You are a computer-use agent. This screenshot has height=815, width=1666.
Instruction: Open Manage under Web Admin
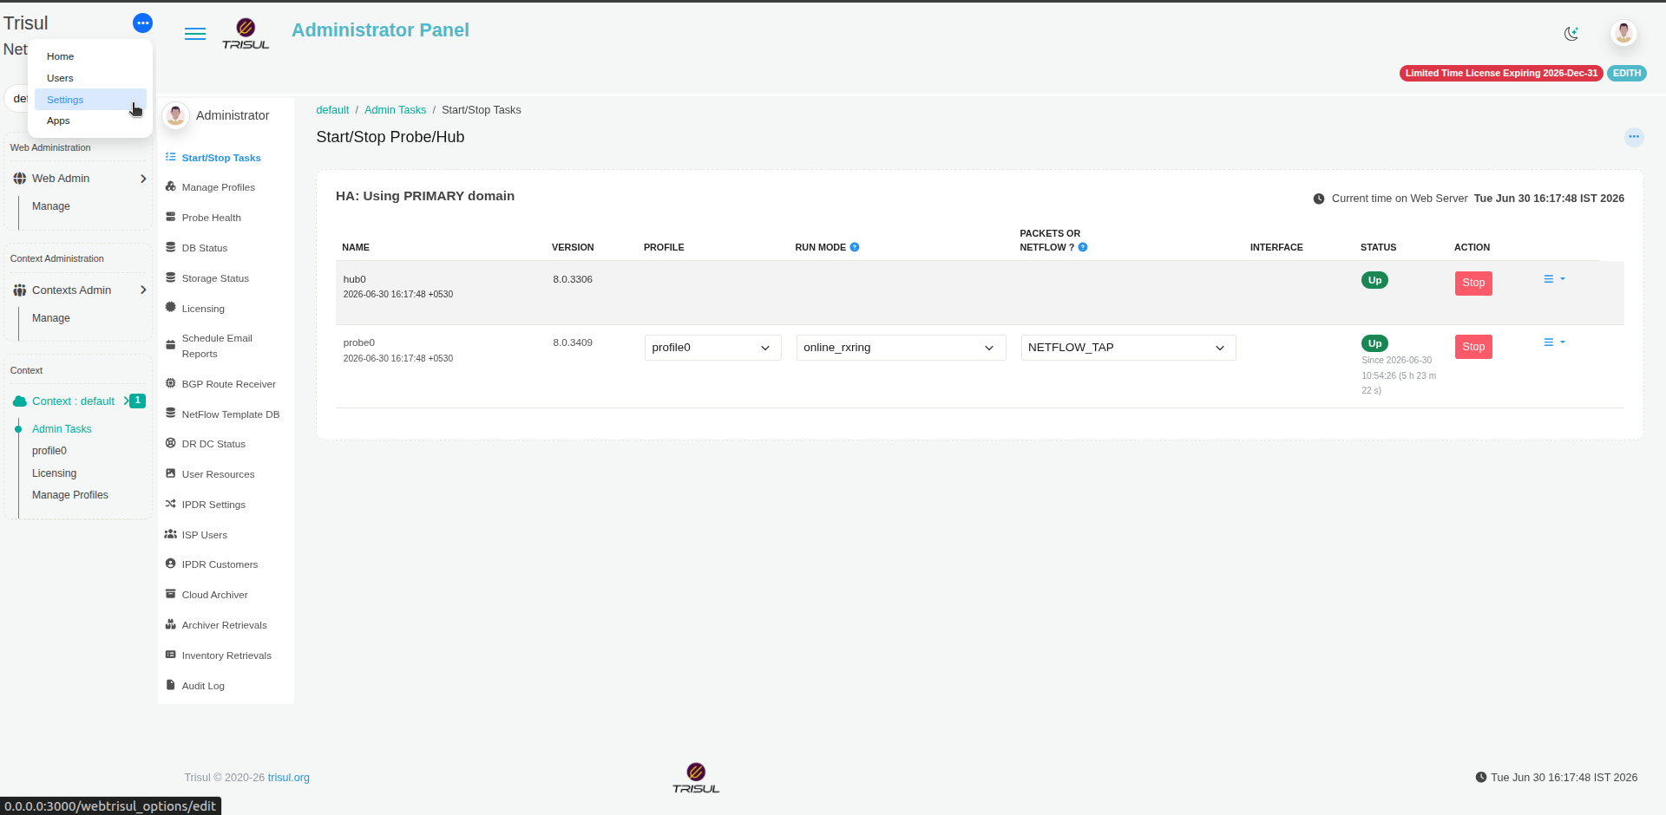click(x=51, y=206)
